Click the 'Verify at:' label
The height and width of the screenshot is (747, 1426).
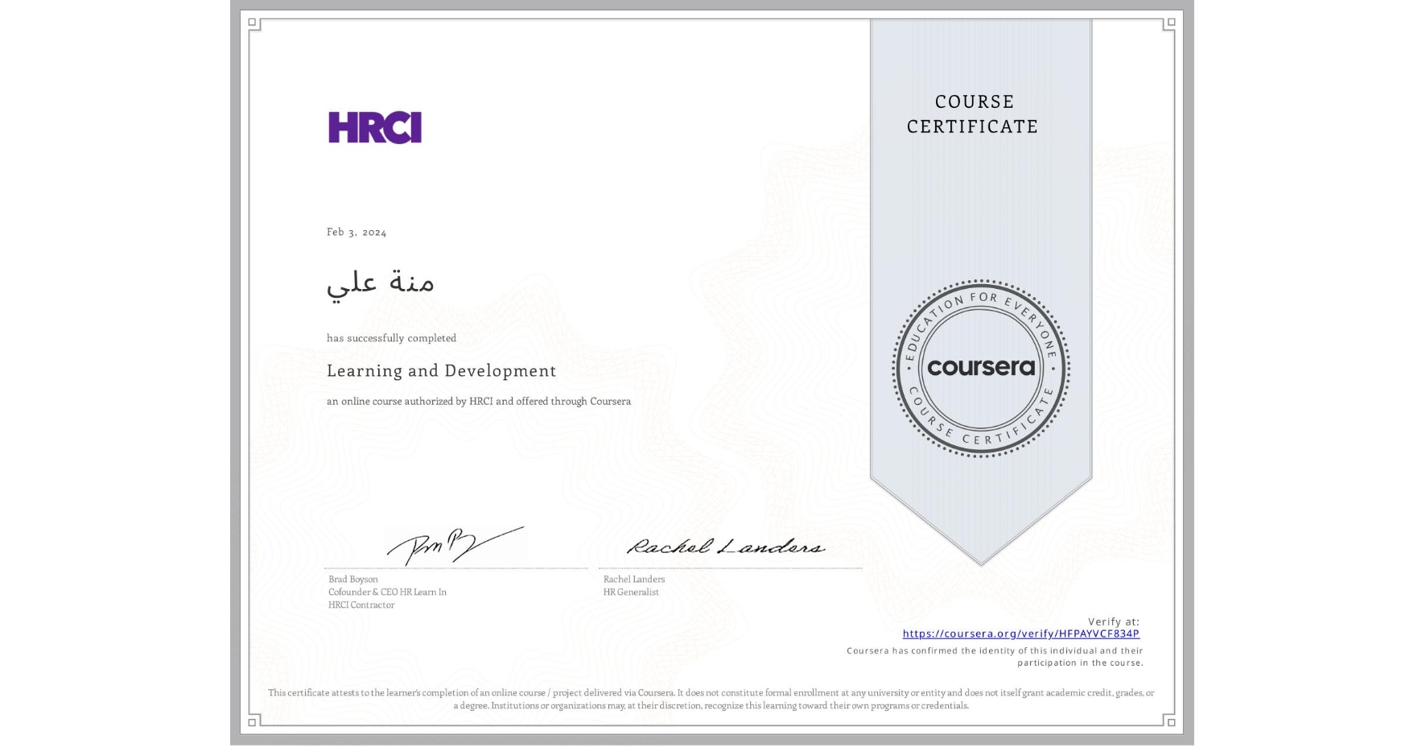[x=1114, y=621]
